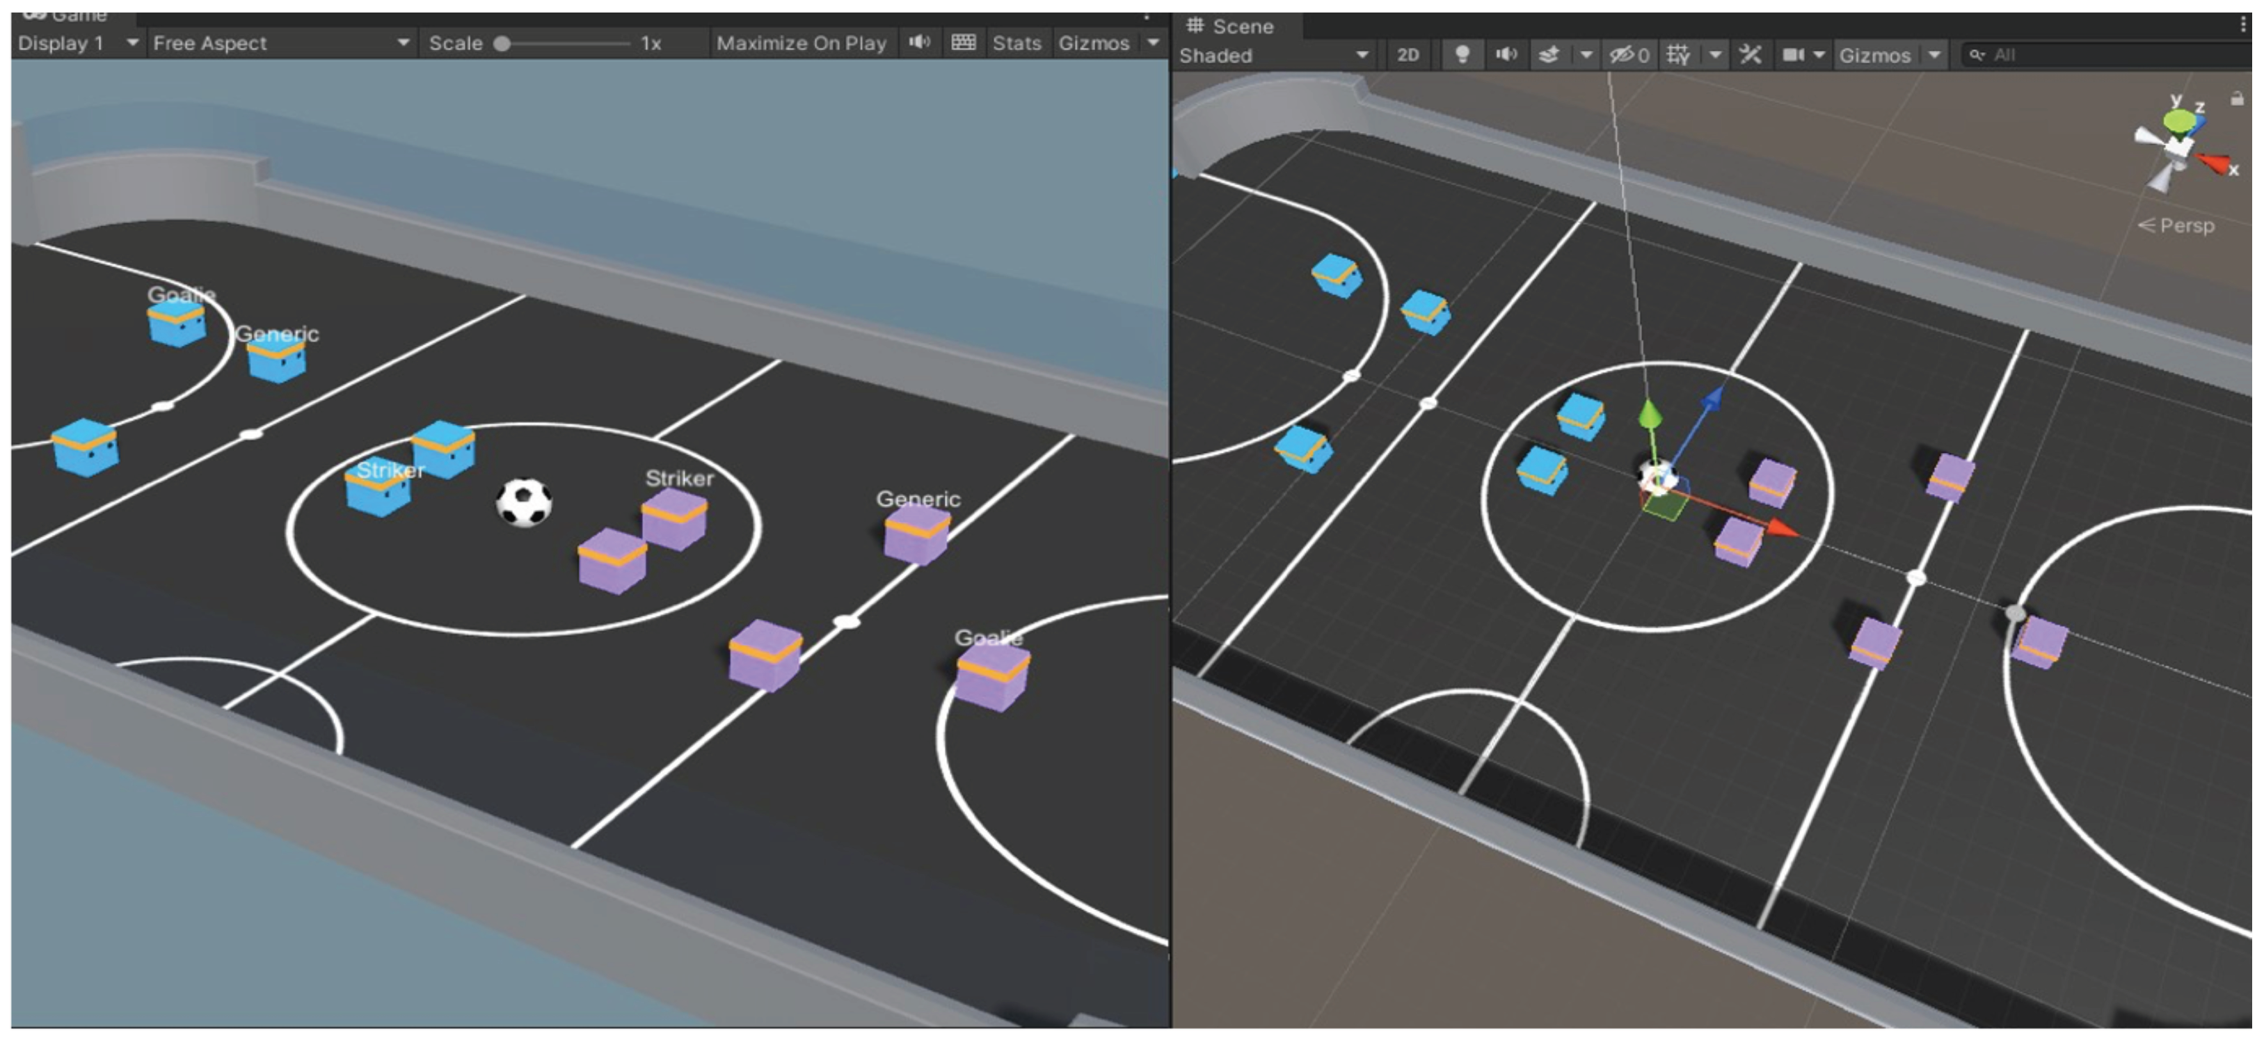The image size is (2264, 1038).
Task: Click the grid visibility icon in Scene toolbar
Action: click(1677, 54)
